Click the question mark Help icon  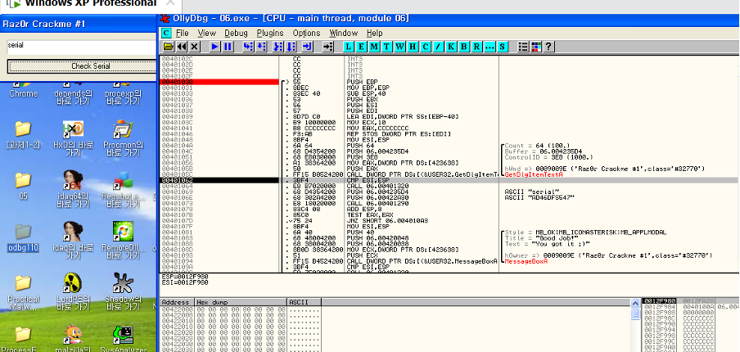click(x=548, y=47)
